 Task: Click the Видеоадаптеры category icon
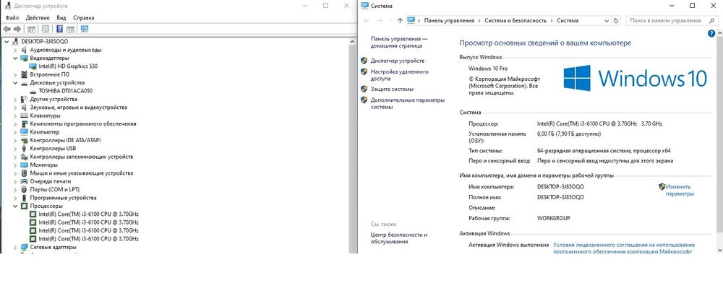(x=25, y=58)
